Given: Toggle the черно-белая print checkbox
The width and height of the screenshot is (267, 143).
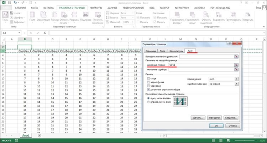Looking at the screenshot, I should click(148, 82).
